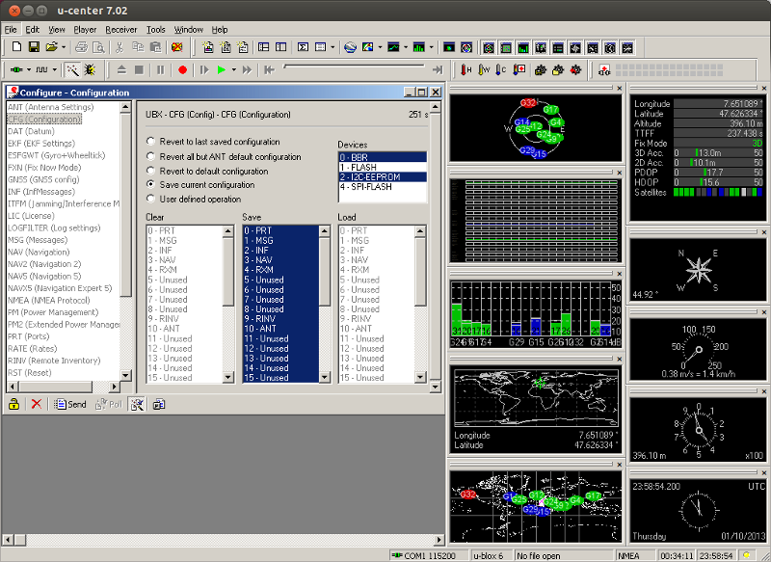Click the fast-forward double arrow button
This screenshot has width=771, height=562.
pos(247,70)
